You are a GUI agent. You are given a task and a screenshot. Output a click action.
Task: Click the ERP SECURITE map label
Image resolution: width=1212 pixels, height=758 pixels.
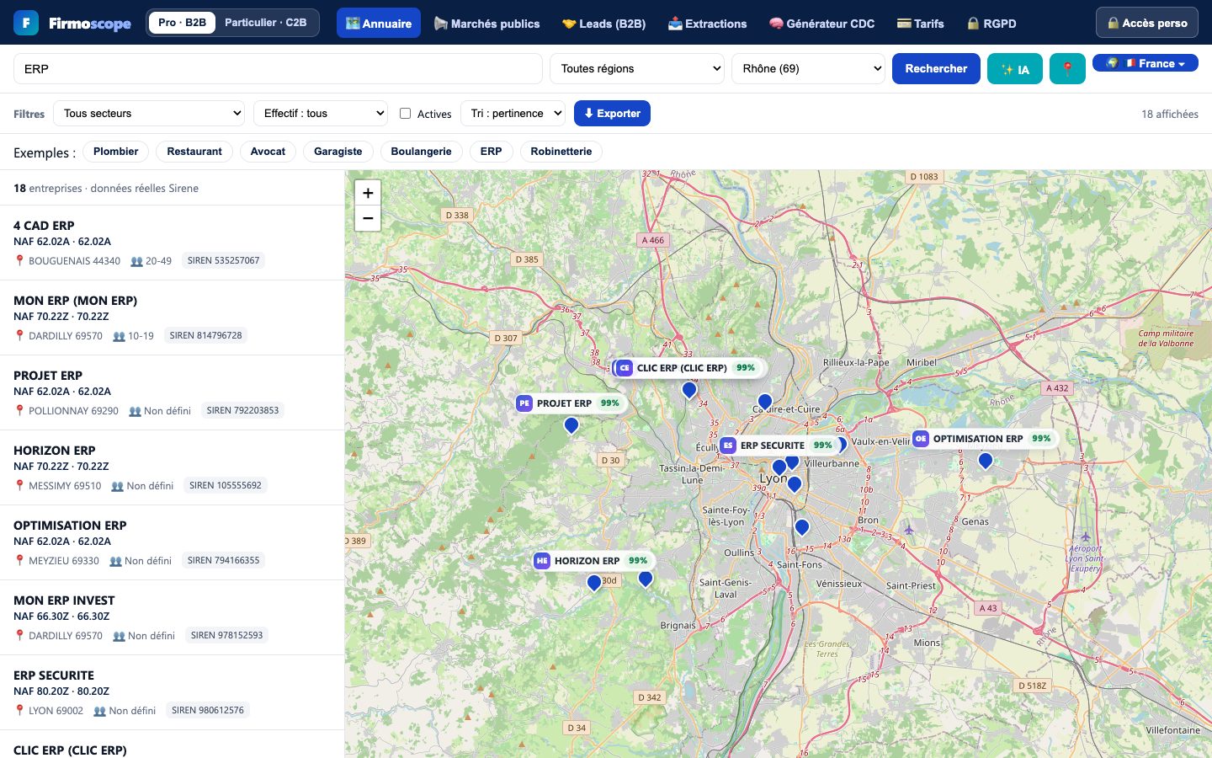tap(779, 446)
